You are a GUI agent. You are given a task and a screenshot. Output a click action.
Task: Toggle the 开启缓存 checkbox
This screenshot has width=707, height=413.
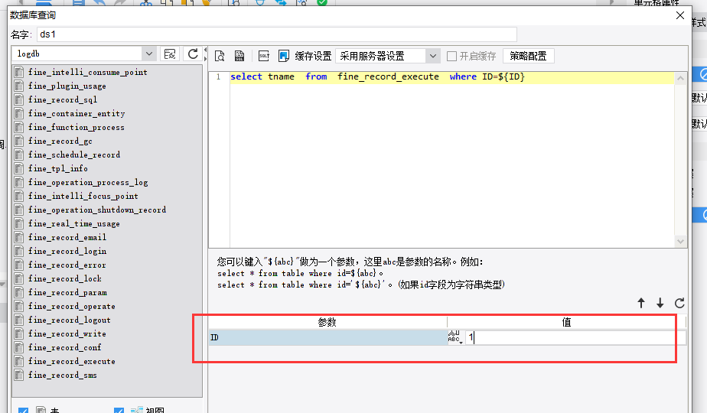click(x=451, y=56)
